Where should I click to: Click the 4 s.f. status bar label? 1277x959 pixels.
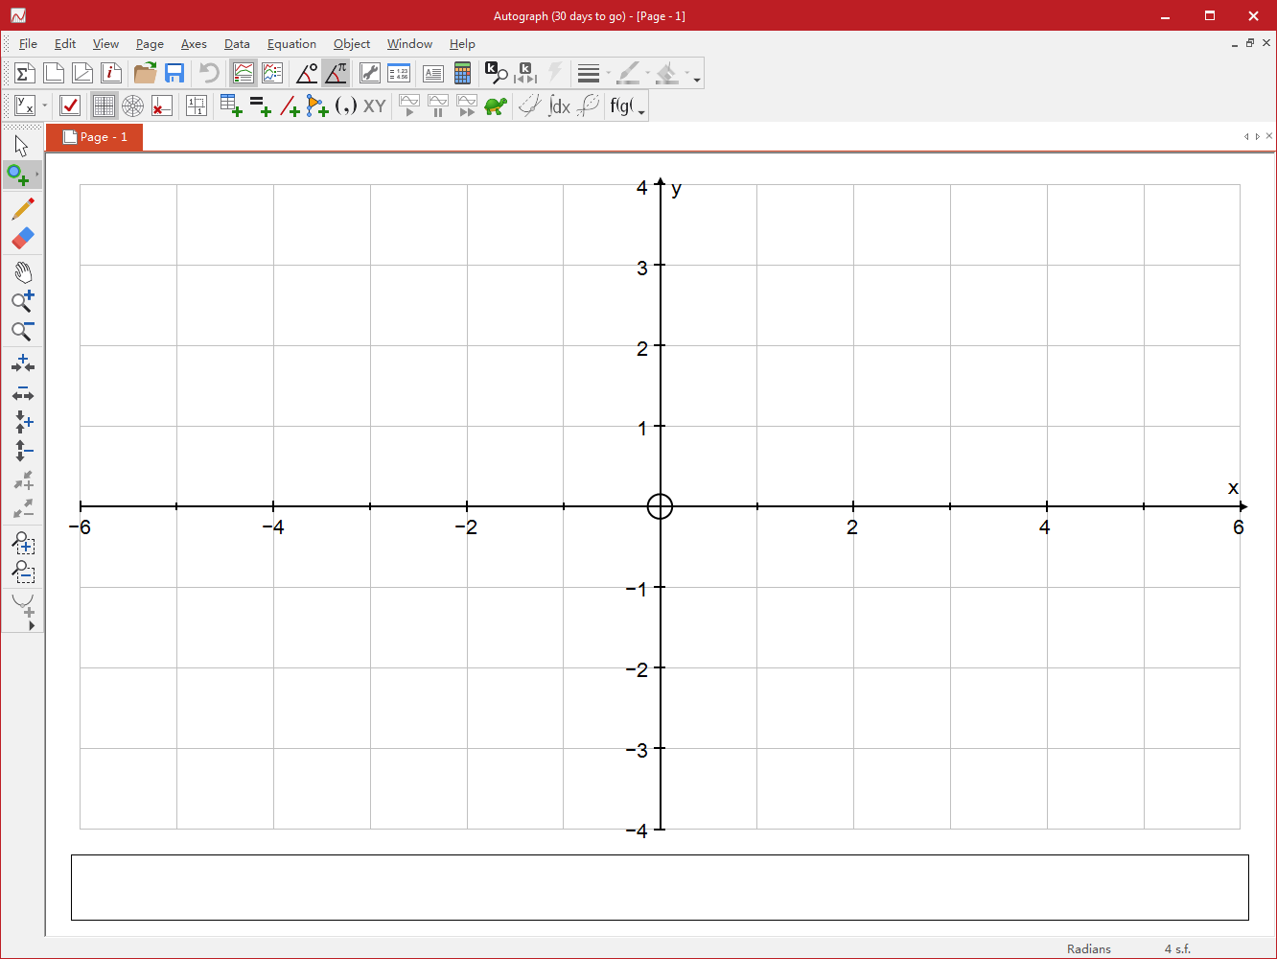tap(1177, 948)
